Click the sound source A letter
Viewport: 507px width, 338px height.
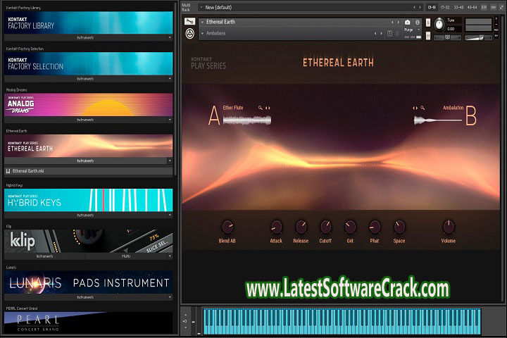click(214, 115)
